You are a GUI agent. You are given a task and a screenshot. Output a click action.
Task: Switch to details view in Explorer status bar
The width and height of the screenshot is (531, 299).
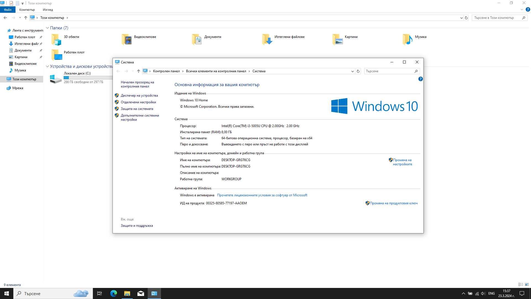point(521,285)
